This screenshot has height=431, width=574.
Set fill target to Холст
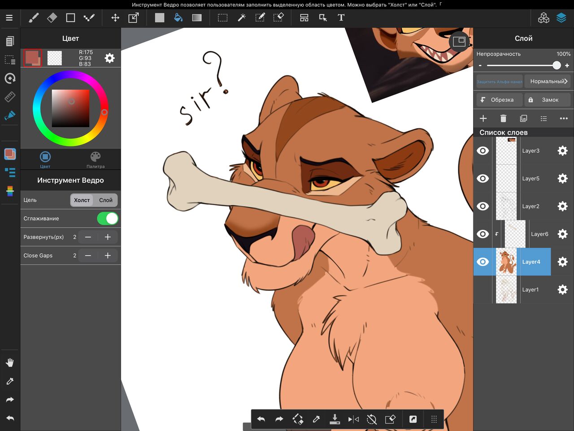(82, 200)
